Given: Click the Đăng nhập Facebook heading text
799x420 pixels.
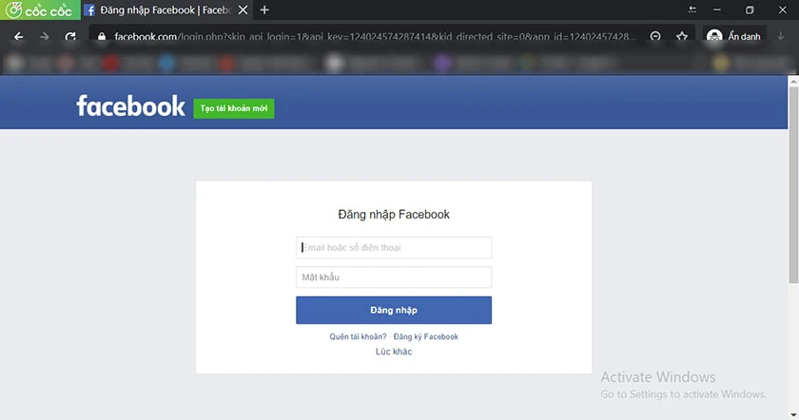Looking at the screenshot, I should point(394,215).
